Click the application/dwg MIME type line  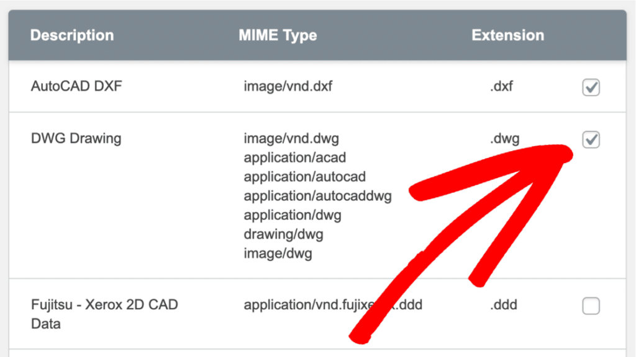[293, 215]
